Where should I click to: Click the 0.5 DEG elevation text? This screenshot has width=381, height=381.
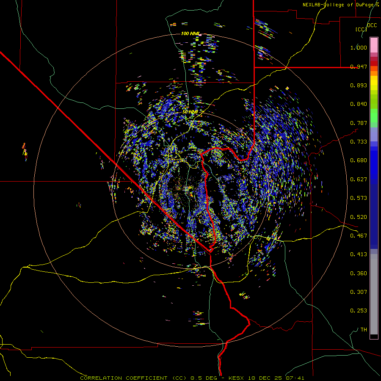[204, 378]
